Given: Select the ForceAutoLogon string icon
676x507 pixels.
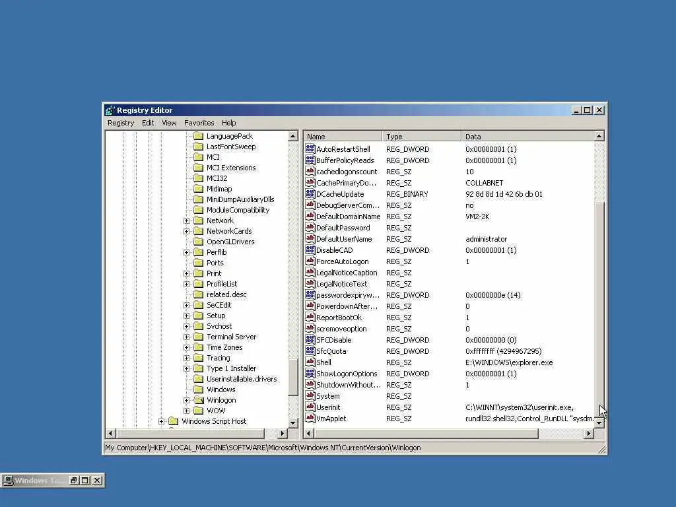Looking at the screenshot, I should click(310, 261).
